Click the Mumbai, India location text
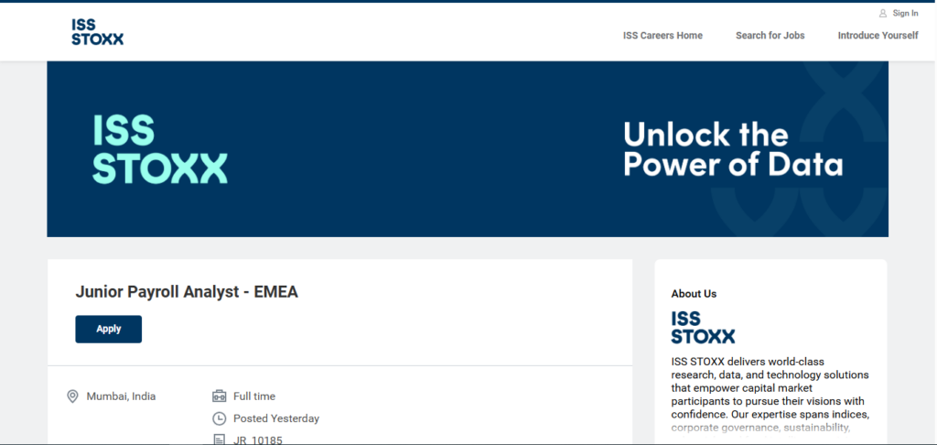 (122, 396)
